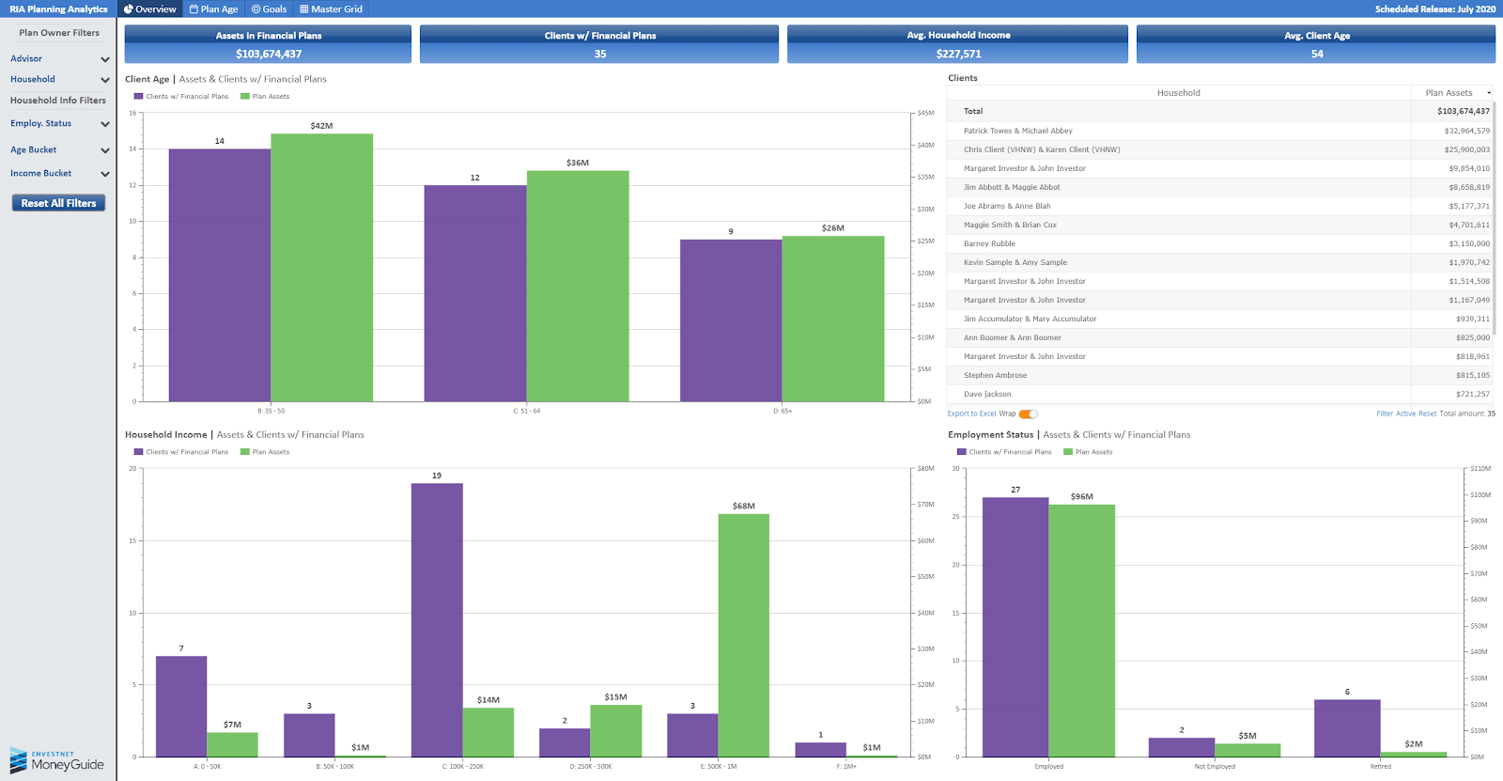The image size is (1503, 781).
Task: Click the Reset link under Clients table
Action: pyautogui.click(x=1427, y=414)
